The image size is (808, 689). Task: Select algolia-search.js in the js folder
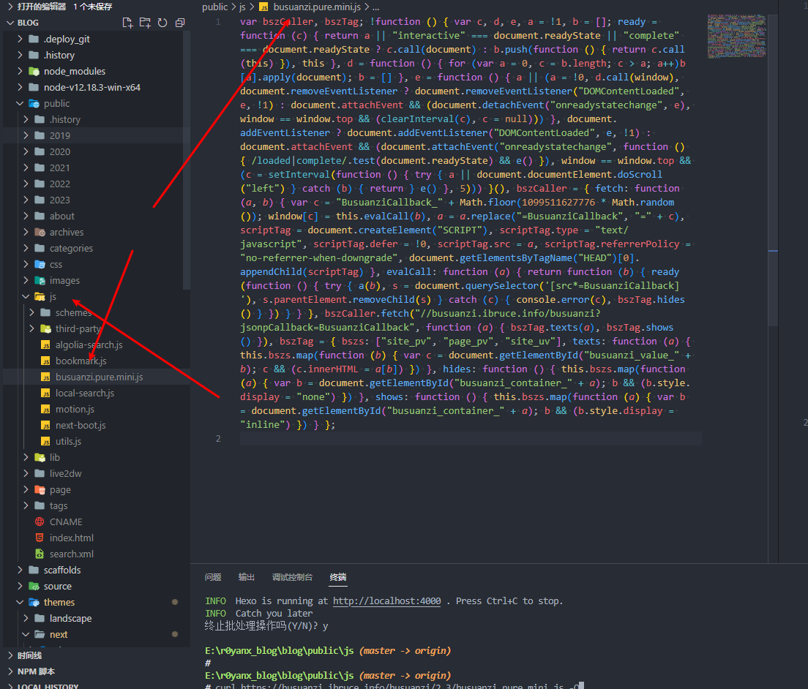click(89, 344)
